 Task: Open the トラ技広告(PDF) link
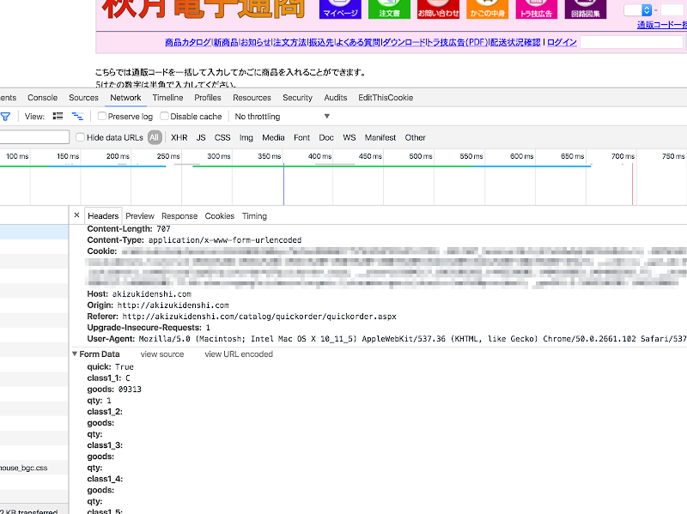(x=458, y=42)
